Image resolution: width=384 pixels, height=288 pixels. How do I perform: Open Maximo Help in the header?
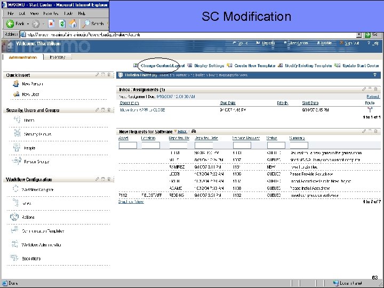[373, 43]
